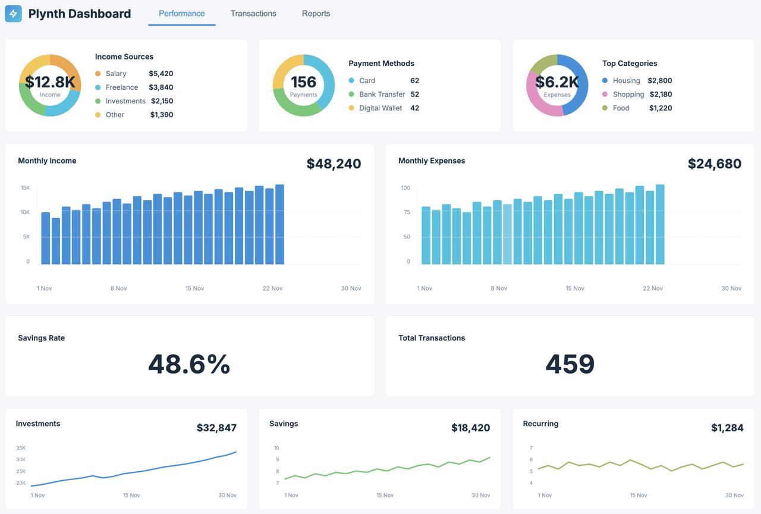Click the Housing blue legend dot
Image resolution: width=761 pixels, height=514 pixels.
[605, 81]
